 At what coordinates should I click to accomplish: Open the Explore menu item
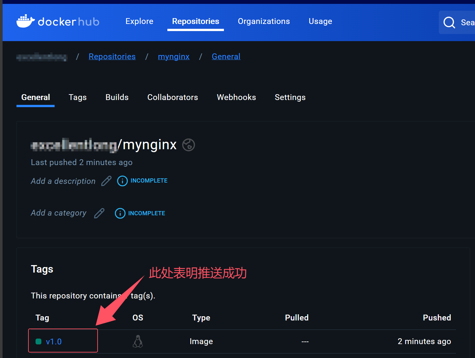pyautogui.click(x=139, y=21)
